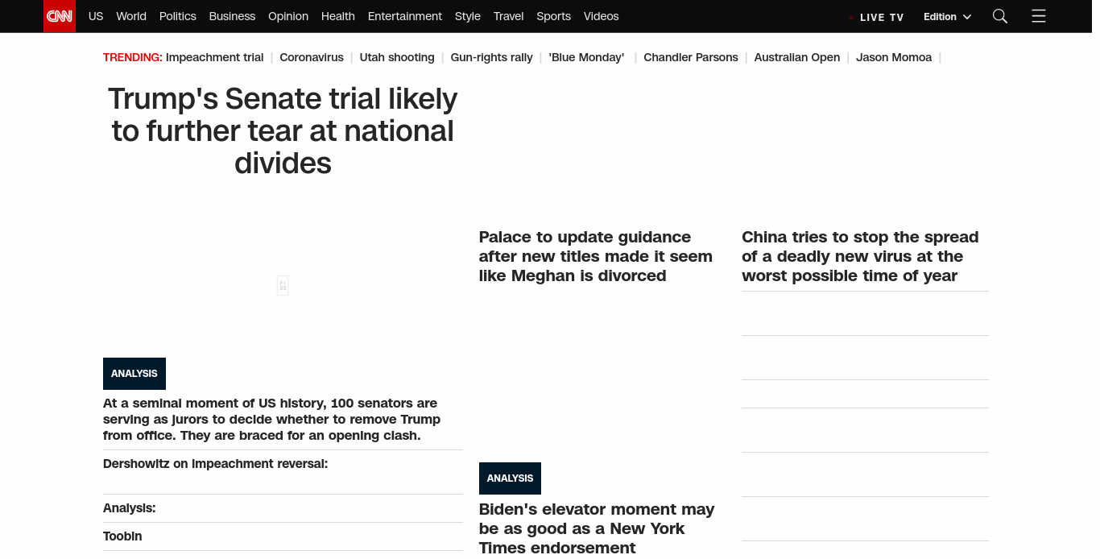
Task: Open the Videos section
Action: [601, 16]
